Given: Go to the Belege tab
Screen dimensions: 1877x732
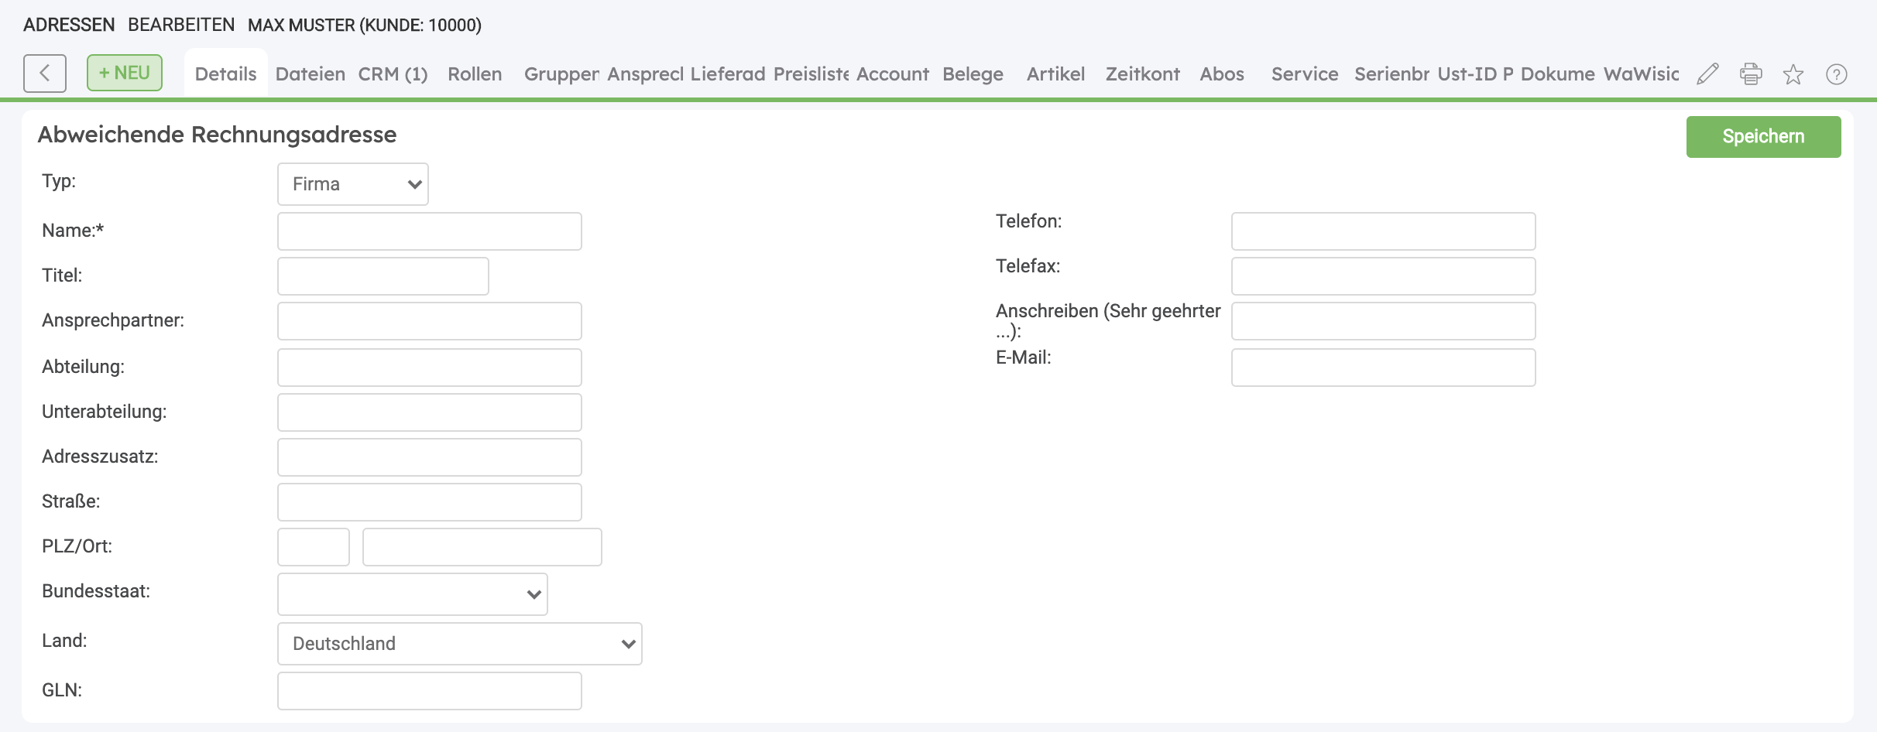Looking at the screenshot, I should 973,74.
